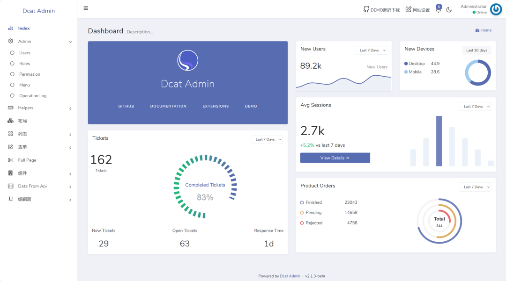Open New Users Last 7 Days dropdown
Screen dimensions: 506x281
point(371,50)
